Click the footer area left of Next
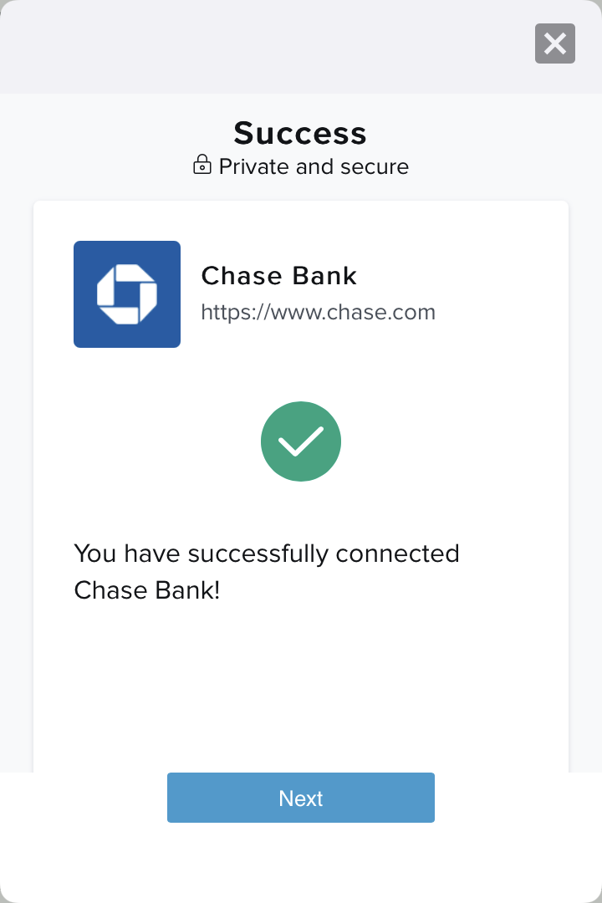This screenshot has width=602, height=903. point(84,798)
